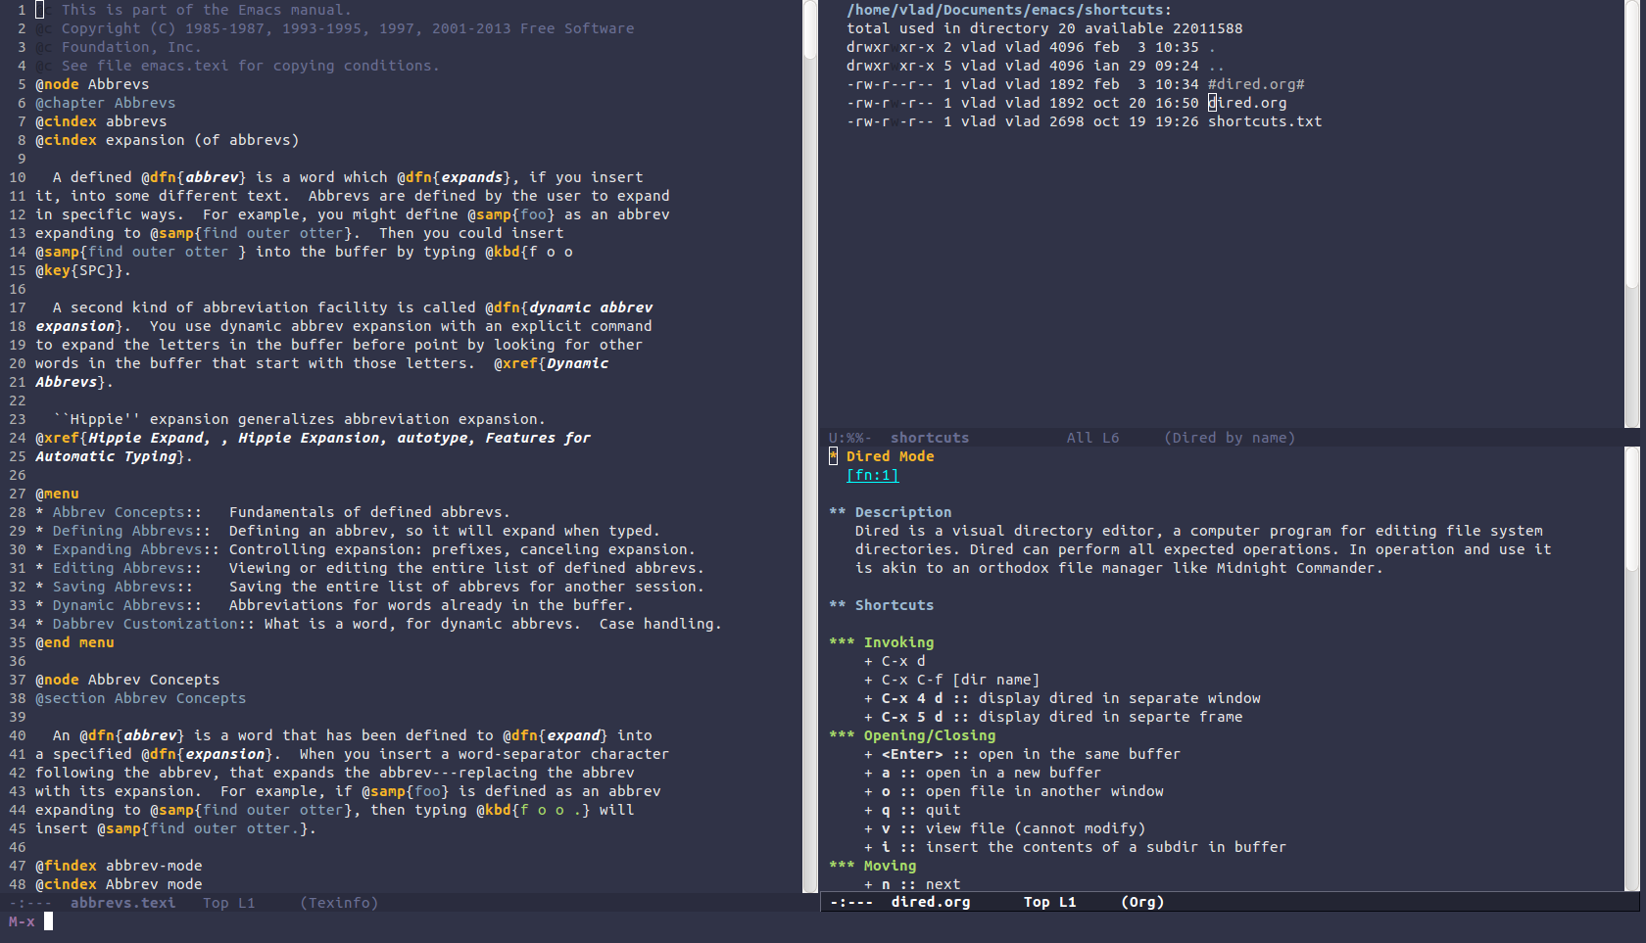Viewport: 1646px width, 943px height.
Task: Click the 'n :: next' item
Action: 912,884
